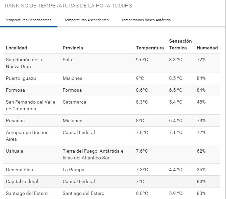
Task: Click San Fernando del Valle de Catamarca
Action: [30, 105]
